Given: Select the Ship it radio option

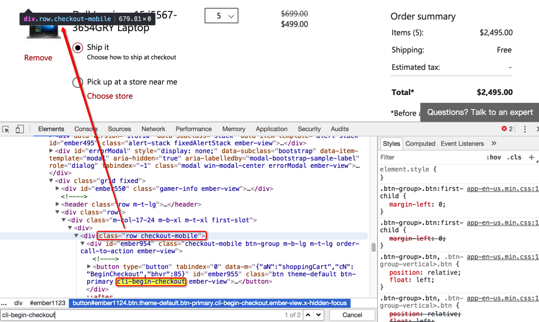Looking at the screenshot, I should click(x=78, y=48).
